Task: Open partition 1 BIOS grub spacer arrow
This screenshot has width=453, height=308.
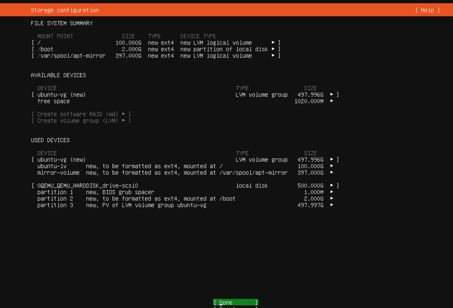Action: click(x=332, y=192)
